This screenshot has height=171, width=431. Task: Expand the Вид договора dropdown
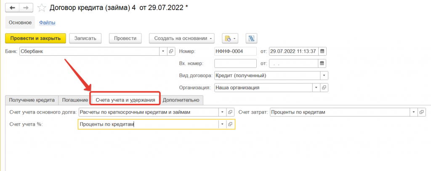[324, 76]
